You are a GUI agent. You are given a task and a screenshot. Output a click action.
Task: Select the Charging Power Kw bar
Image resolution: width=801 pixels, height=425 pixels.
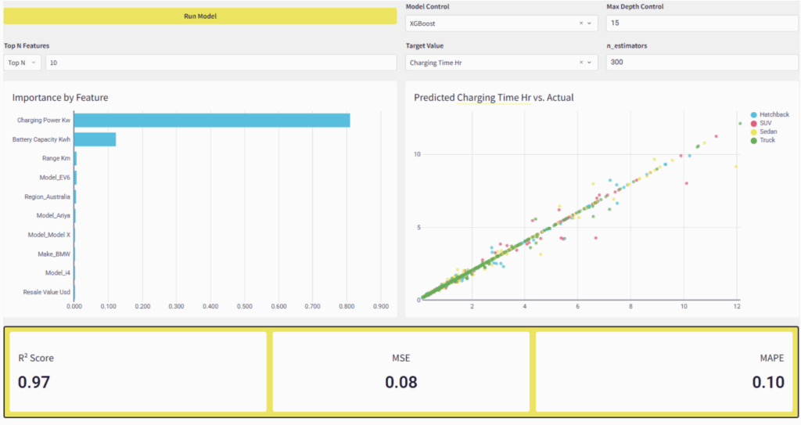click(x=212, y=121)
